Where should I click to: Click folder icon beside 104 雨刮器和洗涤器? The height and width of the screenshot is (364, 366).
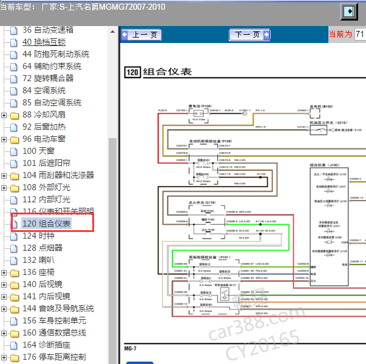[15, 176]
